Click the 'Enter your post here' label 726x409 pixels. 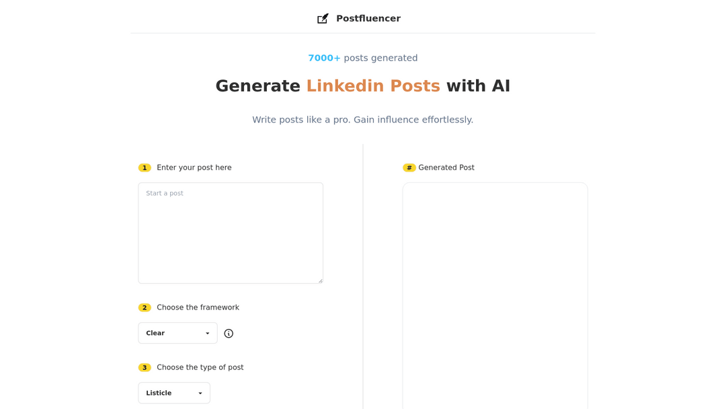pos(194,168)
